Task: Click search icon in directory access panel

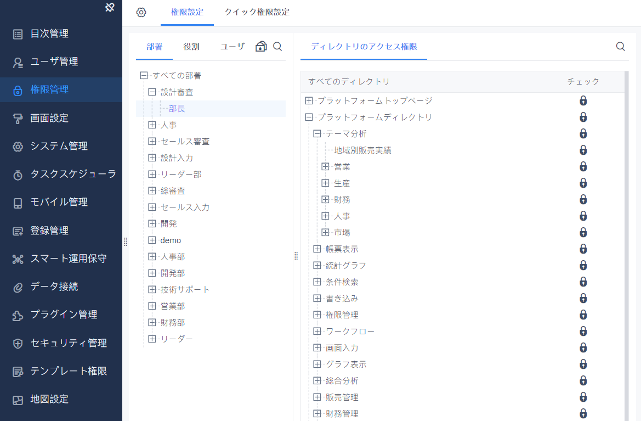Action: 620,47
